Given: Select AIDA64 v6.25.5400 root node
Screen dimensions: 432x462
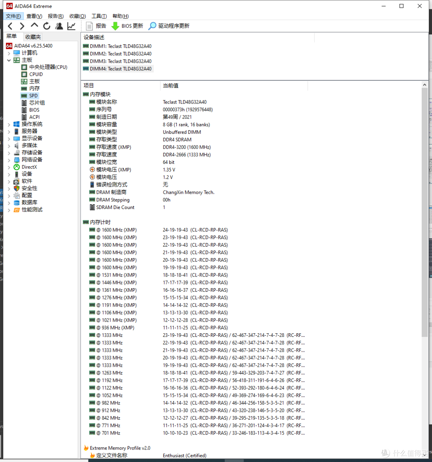Looking at the screenshot, I should click(x=29, y=46).
